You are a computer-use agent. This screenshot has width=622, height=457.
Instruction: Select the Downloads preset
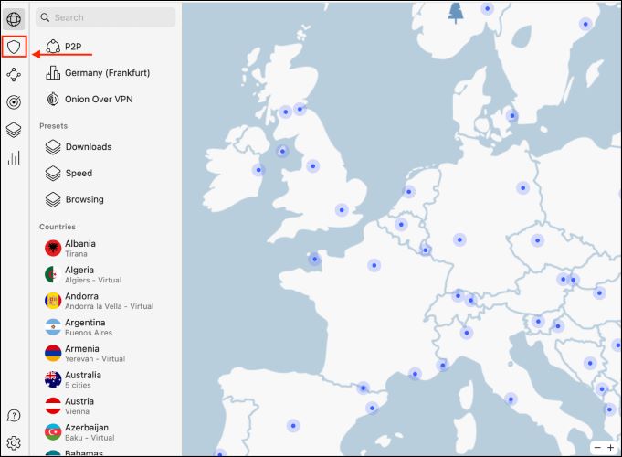click(x=88, y=147)
